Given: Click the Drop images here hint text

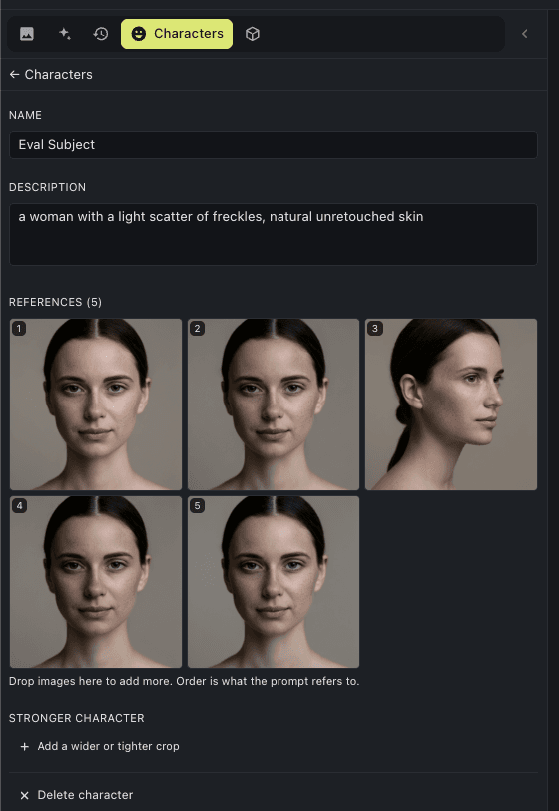Looking at the screenshot, I should [184, 681].
